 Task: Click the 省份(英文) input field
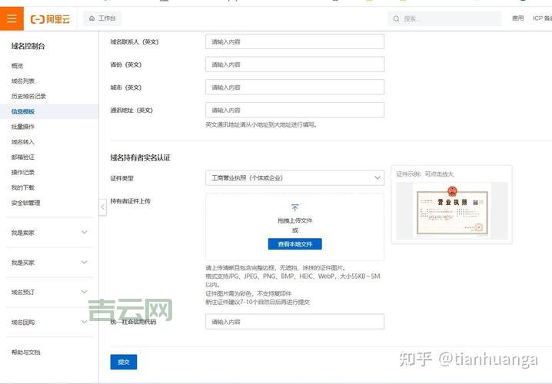(x=294, y=65)
